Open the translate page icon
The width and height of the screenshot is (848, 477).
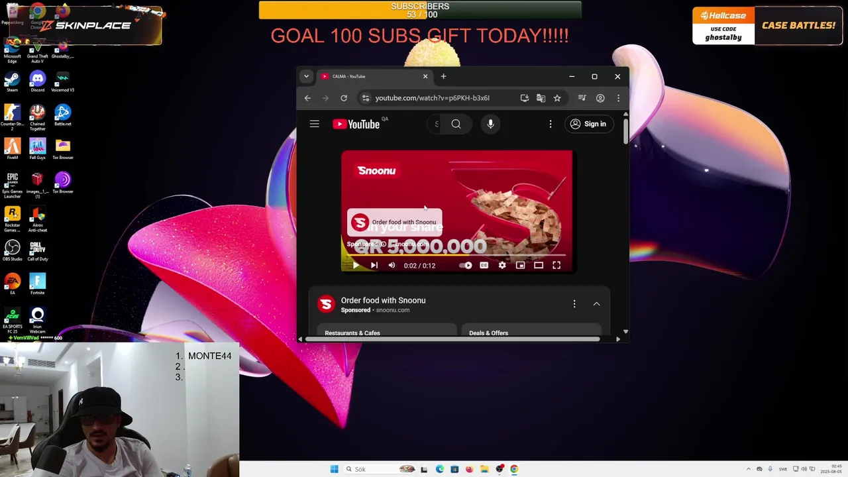(541, 98)
